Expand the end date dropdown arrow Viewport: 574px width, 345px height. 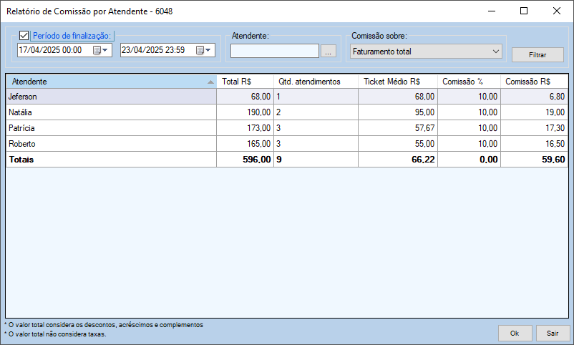click(x=209, y=50)
